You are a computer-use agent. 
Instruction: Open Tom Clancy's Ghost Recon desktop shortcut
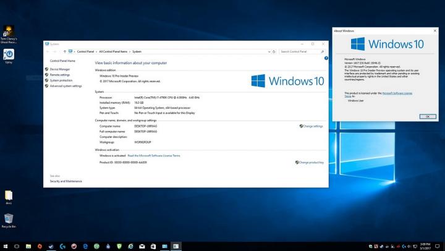(9, 35)
